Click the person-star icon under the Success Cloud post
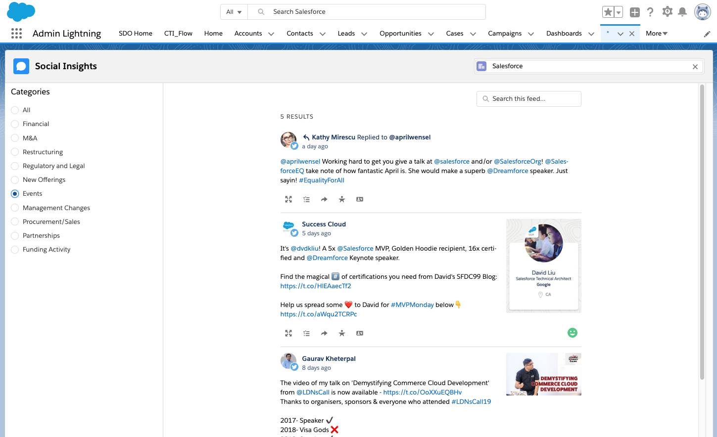 point(342,333)
